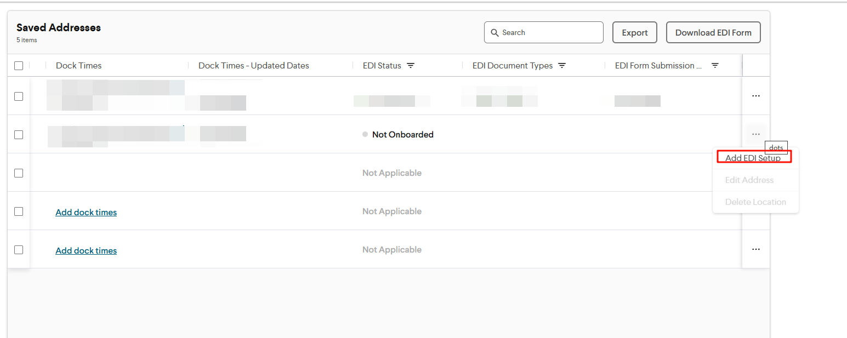Select Edit Address in the context menu
847x338 pixels.
pos(749,180)
